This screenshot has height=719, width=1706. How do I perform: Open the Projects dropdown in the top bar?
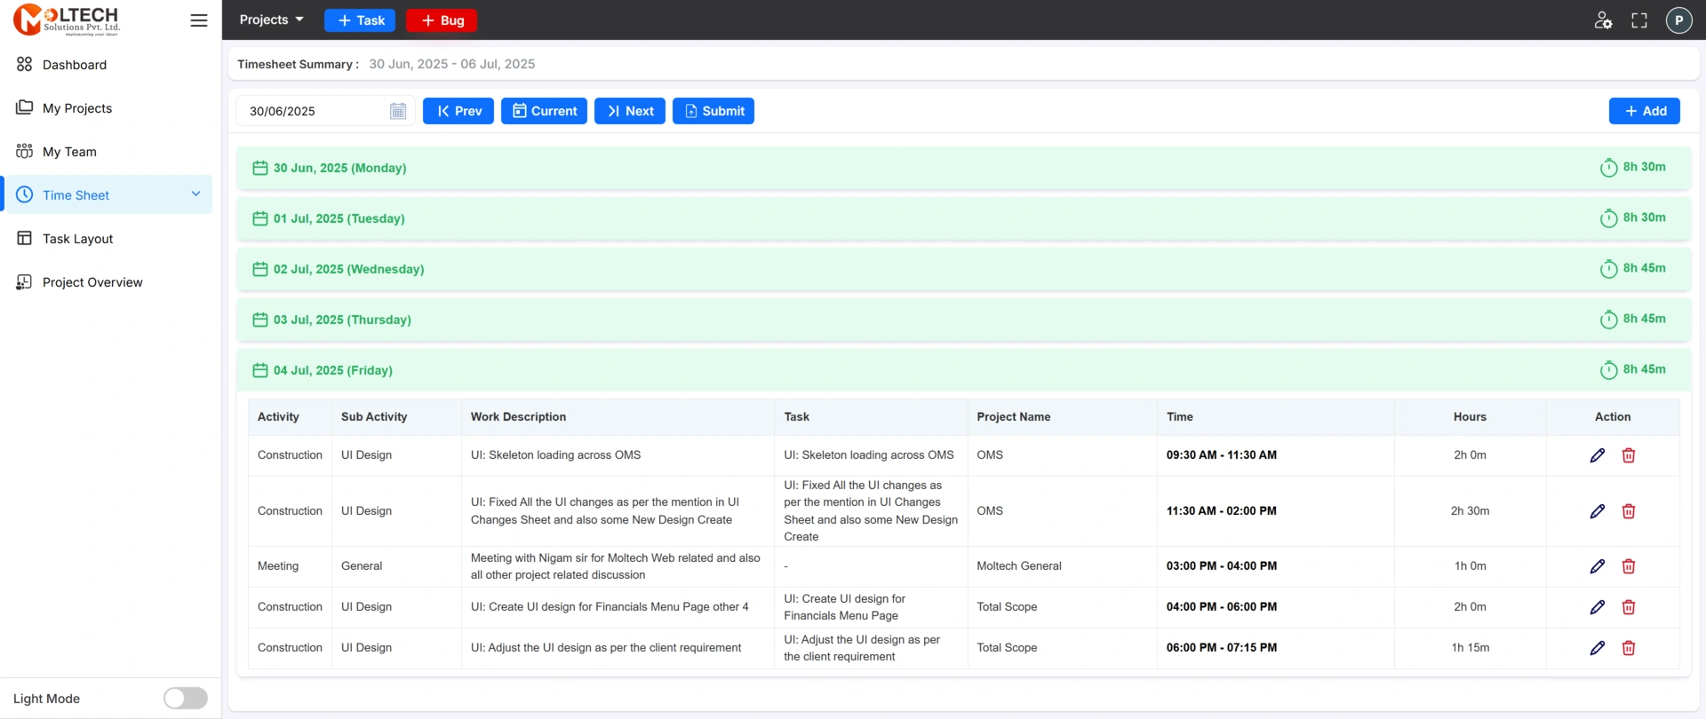click(271, 20)
